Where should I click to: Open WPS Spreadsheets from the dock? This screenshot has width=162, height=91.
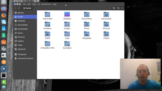(x=4, y=35)
